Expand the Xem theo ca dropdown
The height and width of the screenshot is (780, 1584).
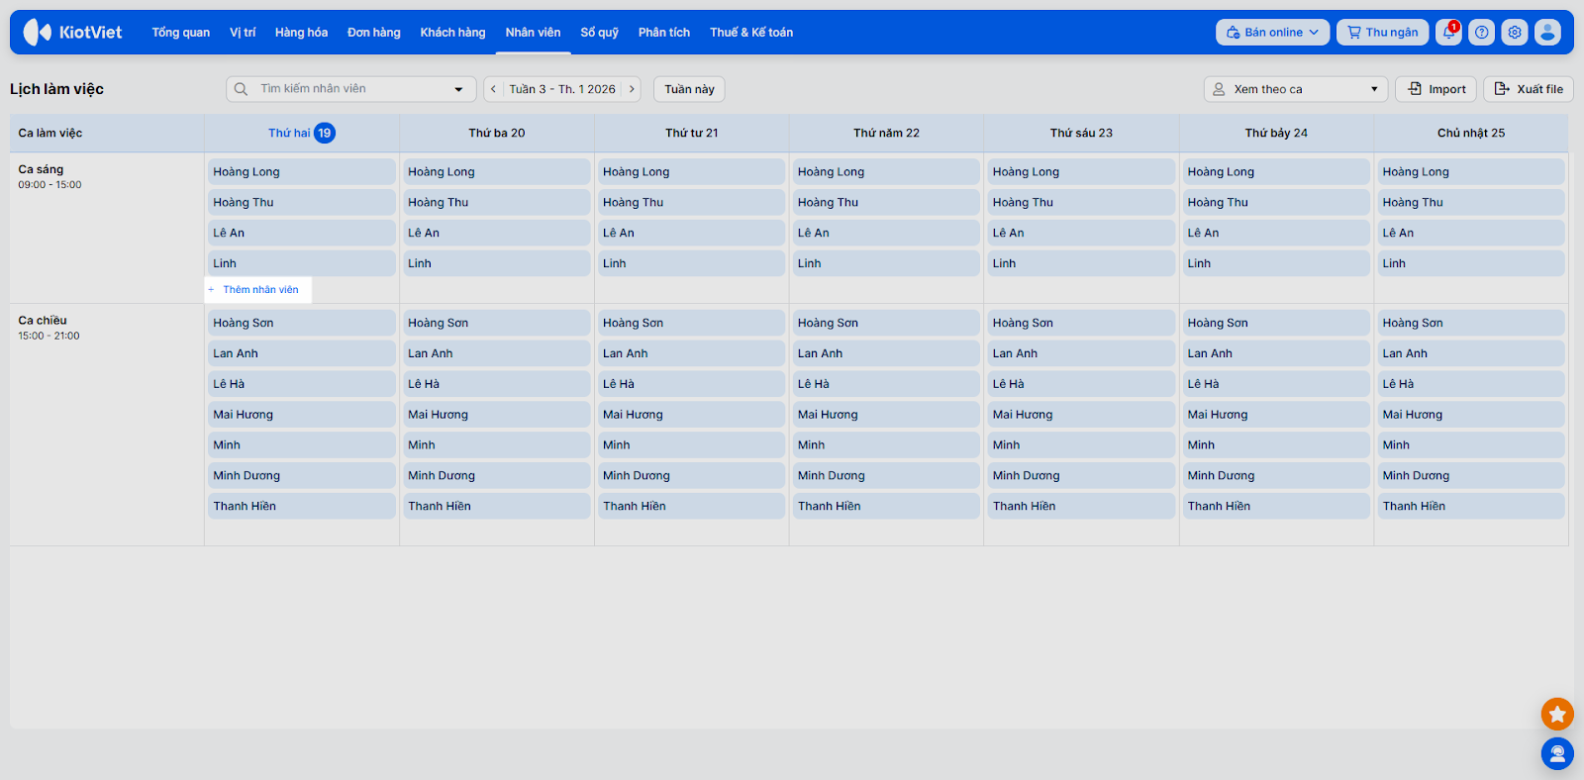(1296, 89)
